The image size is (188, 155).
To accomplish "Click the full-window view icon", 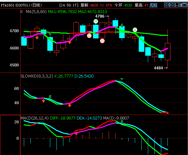I will (x=184, y=5).
